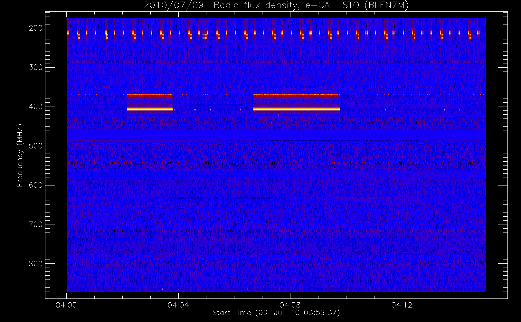The image size is (521, 322).
Task: Click the 500 frequency tick label
Action: pyautogui.click(x=36, y=146)
